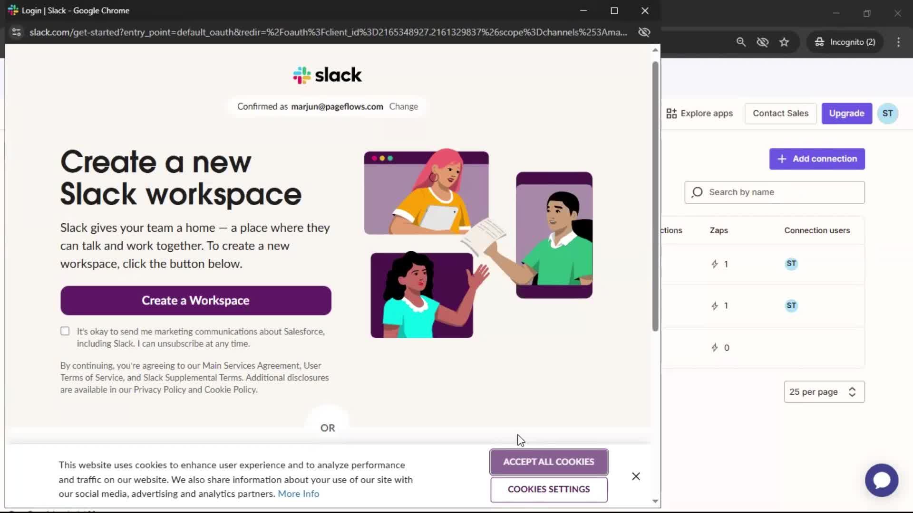Maximize the Slack login popup window

point(614,10)
